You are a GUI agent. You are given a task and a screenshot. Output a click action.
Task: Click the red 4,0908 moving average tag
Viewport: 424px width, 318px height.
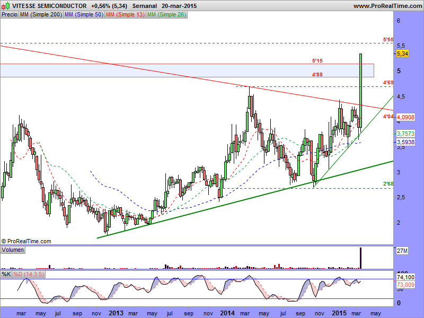[405, 117]
